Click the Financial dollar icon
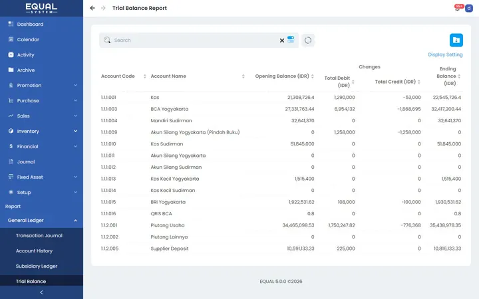This screenshot has height=299, width=479. pyautogui.click(x=11, y=146)
